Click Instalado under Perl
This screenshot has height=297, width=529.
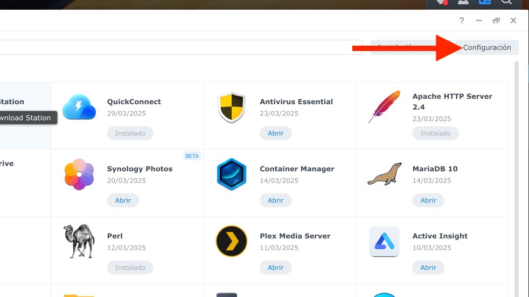(130, 267)
